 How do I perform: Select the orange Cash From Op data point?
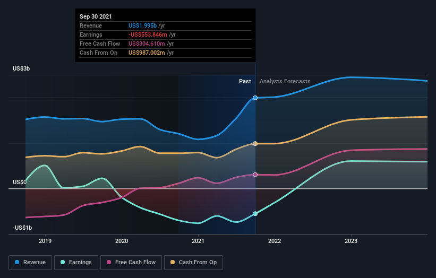coord(255,144)
